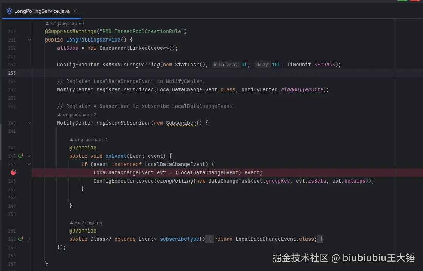The width and height of the screenshot is (423, 271).
Task: Click the scheduleLongPolling method call
Action: [x=131, y=65]
